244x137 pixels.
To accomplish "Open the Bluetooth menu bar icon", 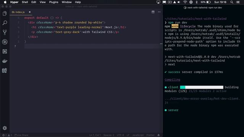I will click(x=197, y=2).
